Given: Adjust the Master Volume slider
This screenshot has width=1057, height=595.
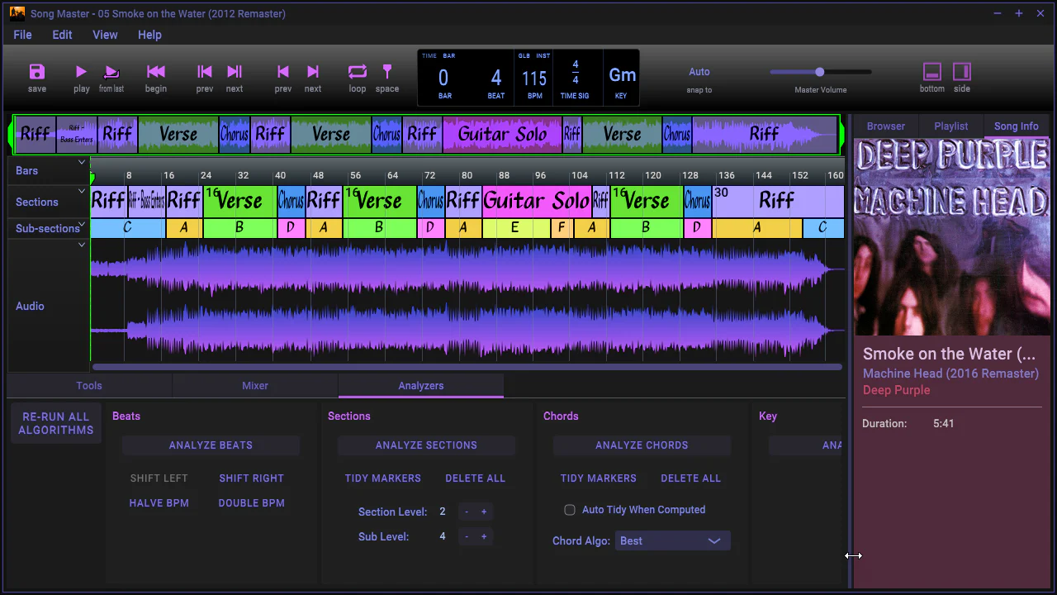Looking at the screenshot, I should coord(821,72).
